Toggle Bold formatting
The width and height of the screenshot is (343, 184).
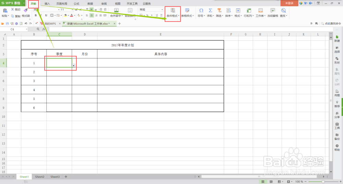point(36,15)
